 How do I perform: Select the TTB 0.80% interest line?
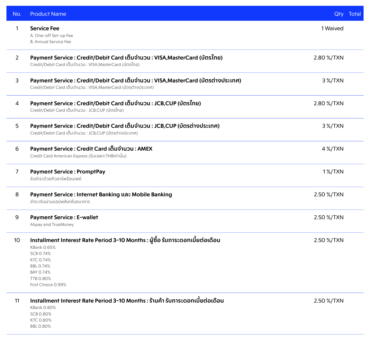click(x=41, y=279)
